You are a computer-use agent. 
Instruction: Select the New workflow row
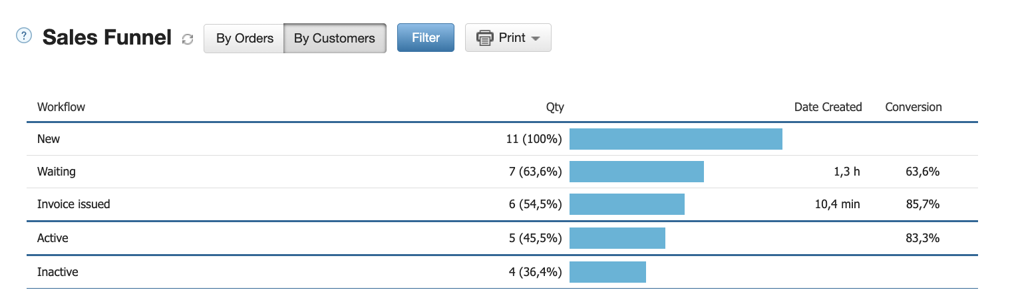click(x=502, y=139)
